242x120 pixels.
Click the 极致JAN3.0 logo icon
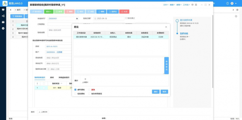coord(5,3)
